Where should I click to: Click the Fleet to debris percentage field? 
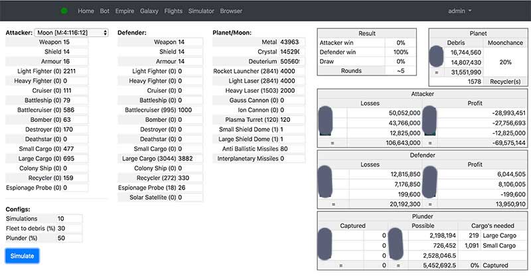click(x=68, y=228)
